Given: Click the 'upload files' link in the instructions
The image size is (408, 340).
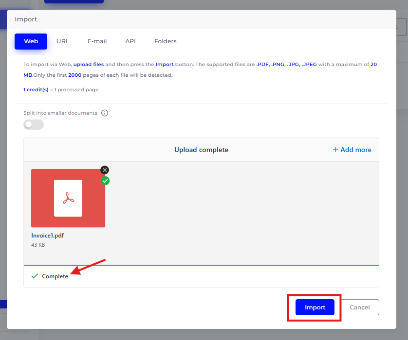Looking at the screenshot, I should tap(89, 65).
